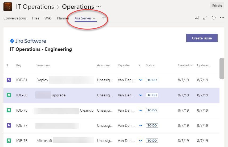Switch to the Planner tab
Screen dimensions: 228x147
click(x=63, y=18)
